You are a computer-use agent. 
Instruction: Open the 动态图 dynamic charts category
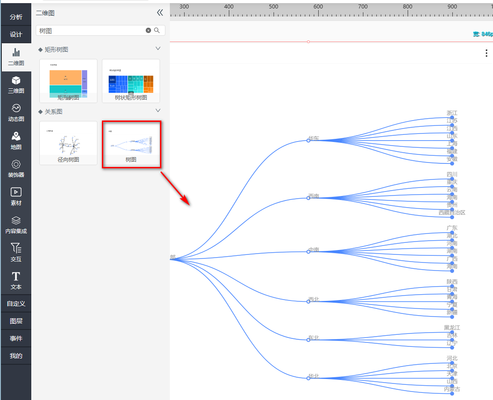click(16, 113)
